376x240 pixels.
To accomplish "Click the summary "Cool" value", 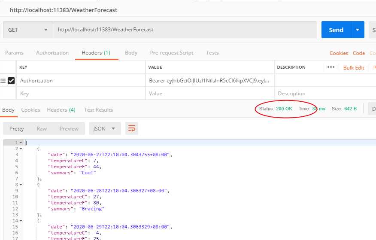I will pyautogui.click(x=88, y=173).
